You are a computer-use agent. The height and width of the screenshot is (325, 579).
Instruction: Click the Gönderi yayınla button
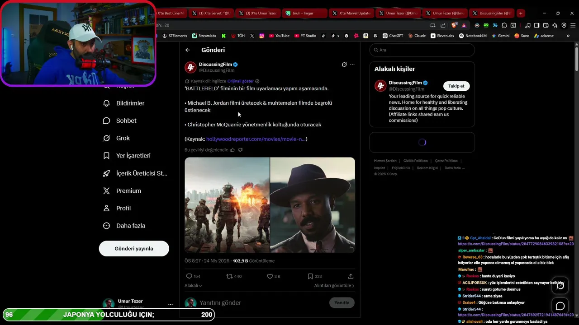coord(134,249)
